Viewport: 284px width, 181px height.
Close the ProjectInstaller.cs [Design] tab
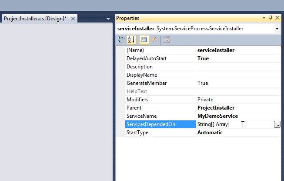coord(73,19)
